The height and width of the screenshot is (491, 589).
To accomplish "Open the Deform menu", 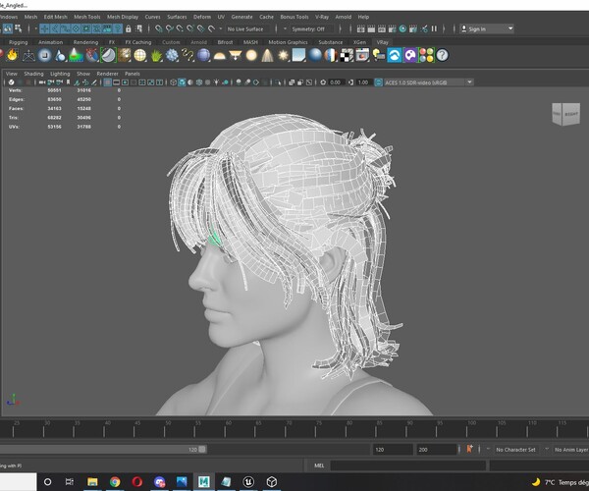I will [202, 17].
